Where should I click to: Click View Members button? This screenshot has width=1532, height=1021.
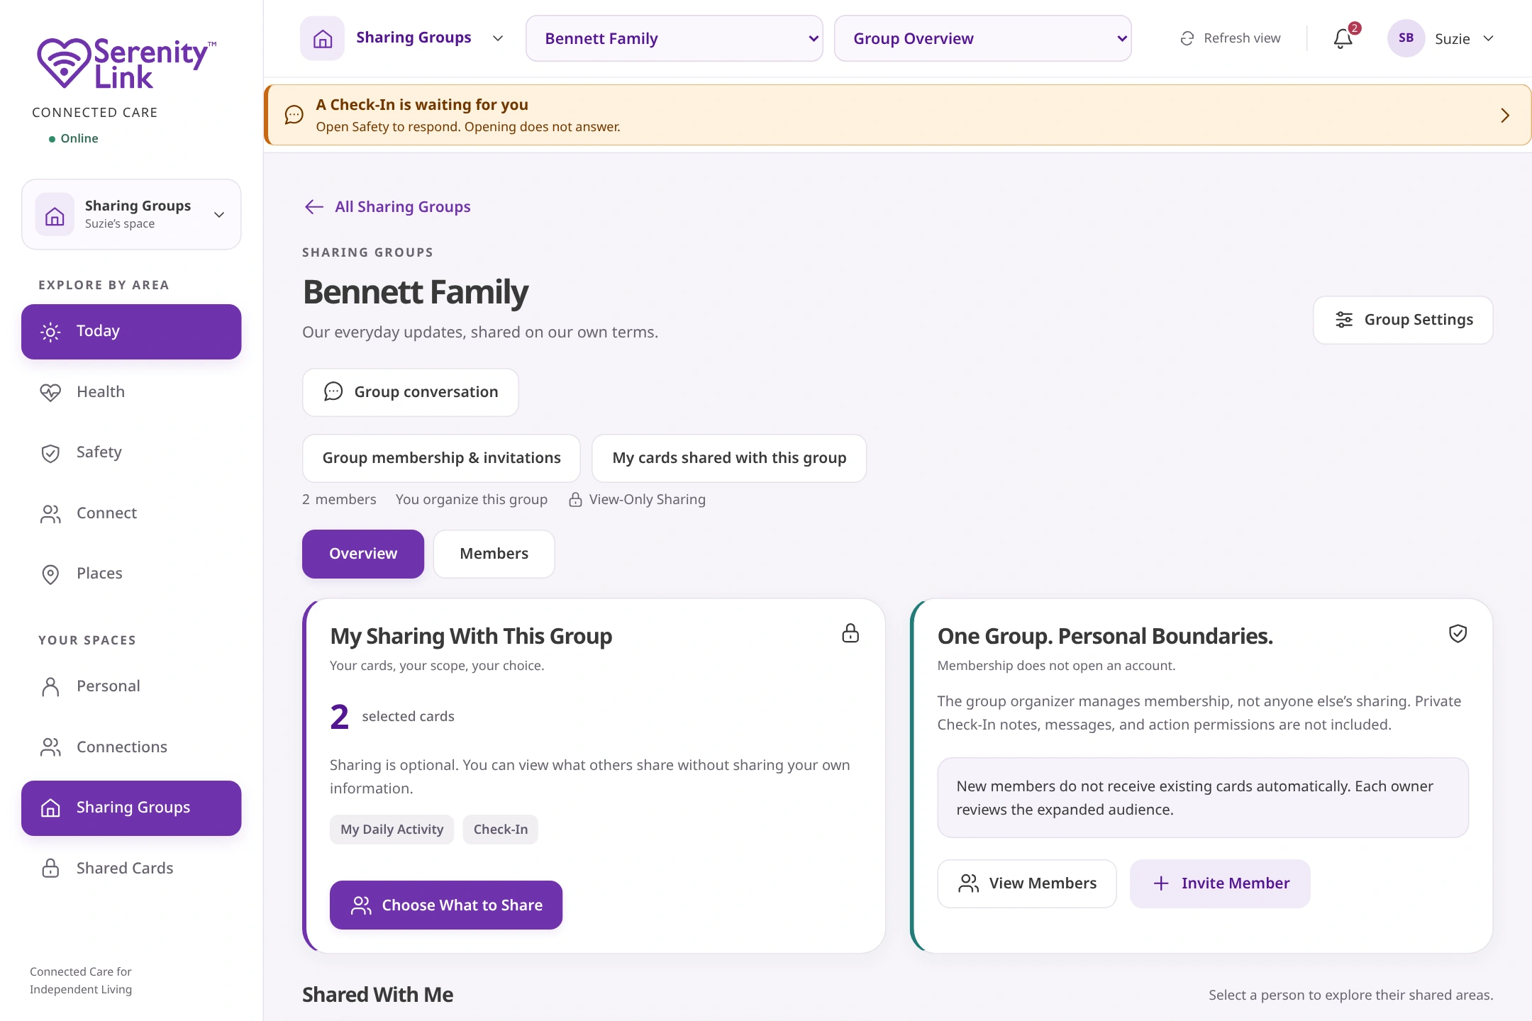(1026, 883)
